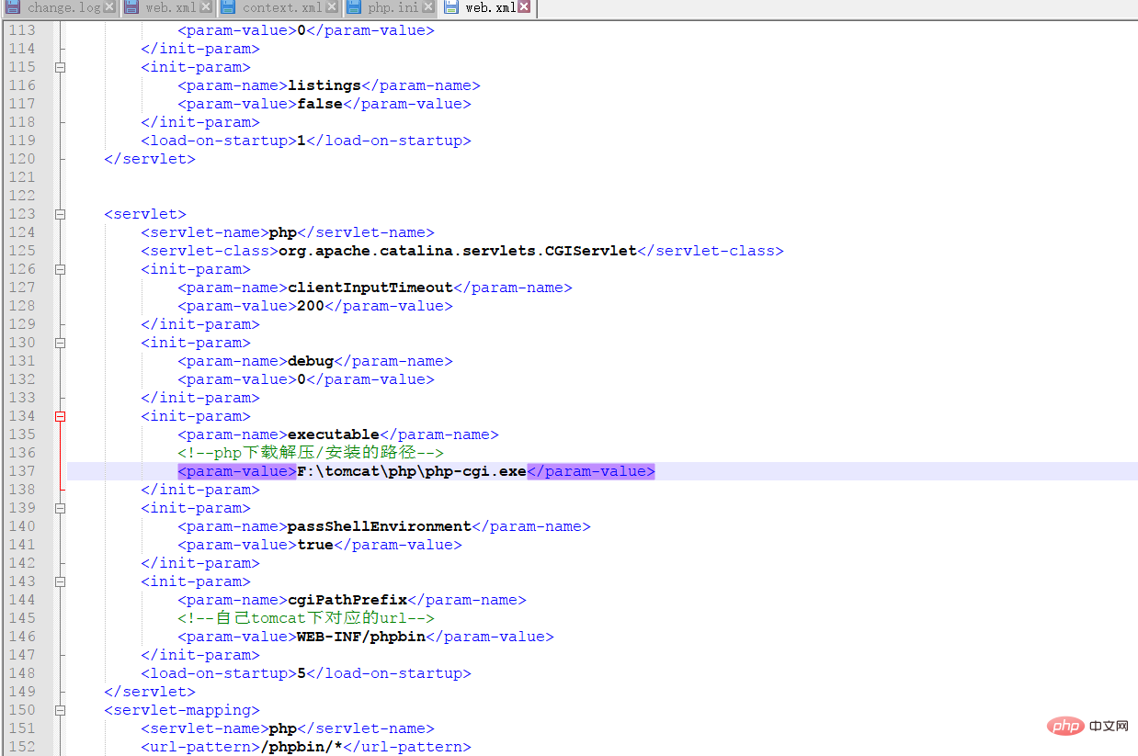Viewport: 1138px width, 756px height.
Task: Click the true value on line 141
Action: click(x=315, y=545)
